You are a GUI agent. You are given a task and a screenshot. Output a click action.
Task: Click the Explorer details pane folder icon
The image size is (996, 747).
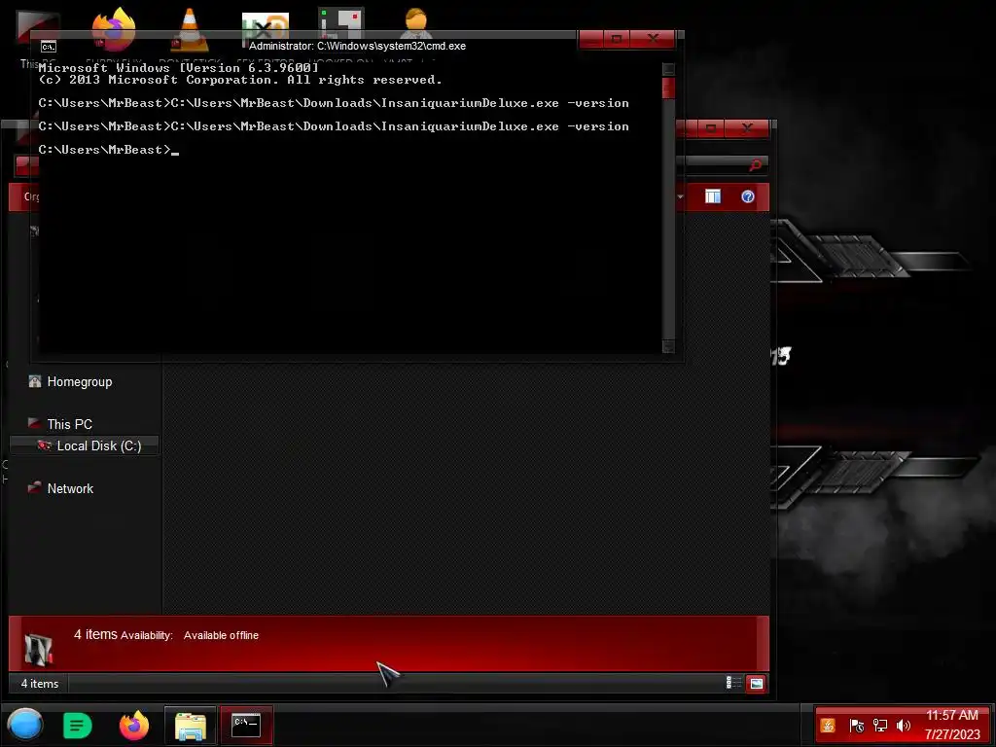[x=38, y=648]
